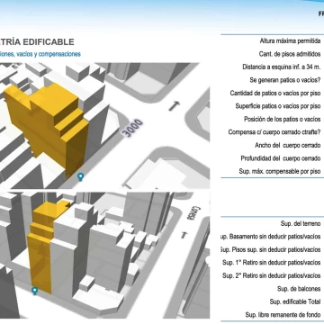Select 'Sup. de balcones' row
Image resolution: width=324 pixels, height=324 pixels.
click(299, 289)
